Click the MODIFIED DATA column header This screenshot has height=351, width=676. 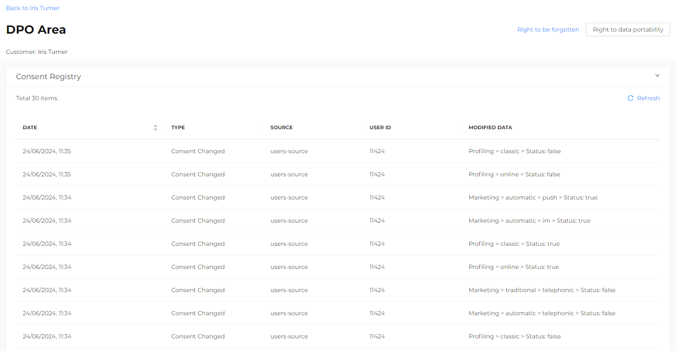[x=490, y=128]
